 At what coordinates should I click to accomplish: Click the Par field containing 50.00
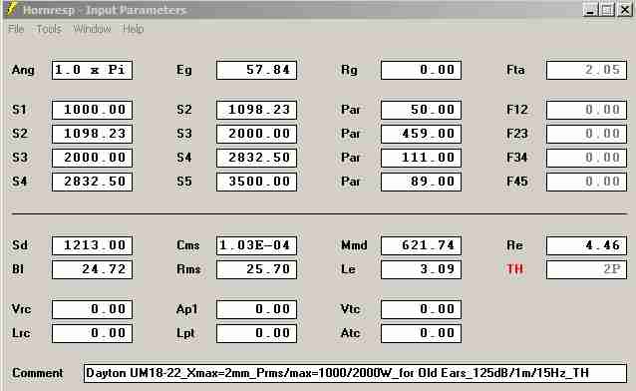[421, 110]
